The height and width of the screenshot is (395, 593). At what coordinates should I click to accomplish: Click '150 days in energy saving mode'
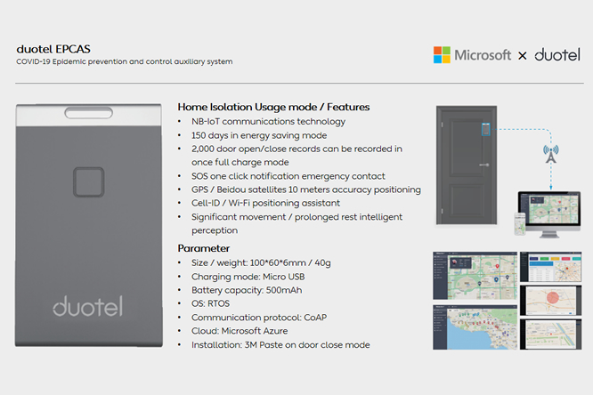click(259, 135)
